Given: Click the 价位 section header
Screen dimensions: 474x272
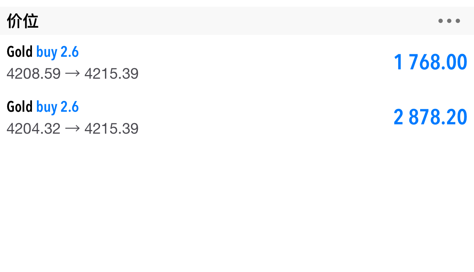Looking at the screenshot, I should pos(23,21).
